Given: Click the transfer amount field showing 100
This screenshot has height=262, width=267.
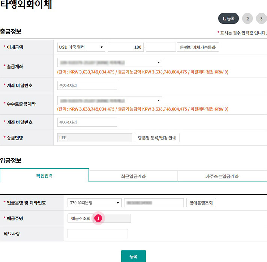Looking at the screenshot, I should pyautogui.click(x=125, y=47).
